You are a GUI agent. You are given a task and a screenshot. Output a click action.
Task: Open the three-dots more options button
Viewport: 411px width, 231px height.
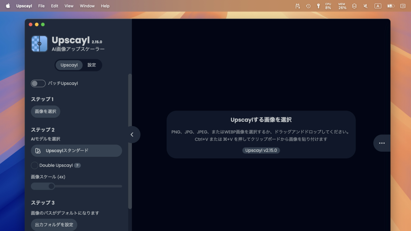[382, 143]
